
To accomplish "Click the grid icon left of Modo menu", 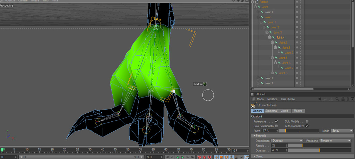I will point(253,99).
